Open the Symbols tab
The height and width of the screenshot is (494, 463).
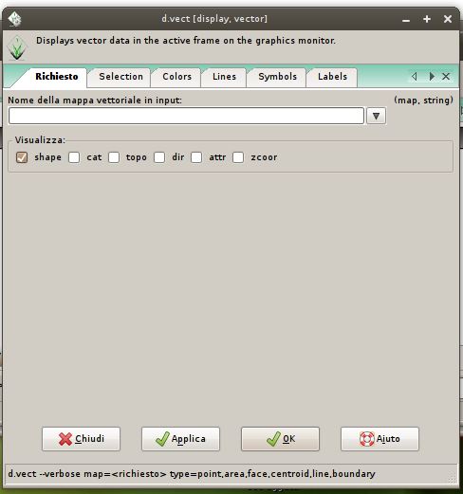click(x=277, y=77)
